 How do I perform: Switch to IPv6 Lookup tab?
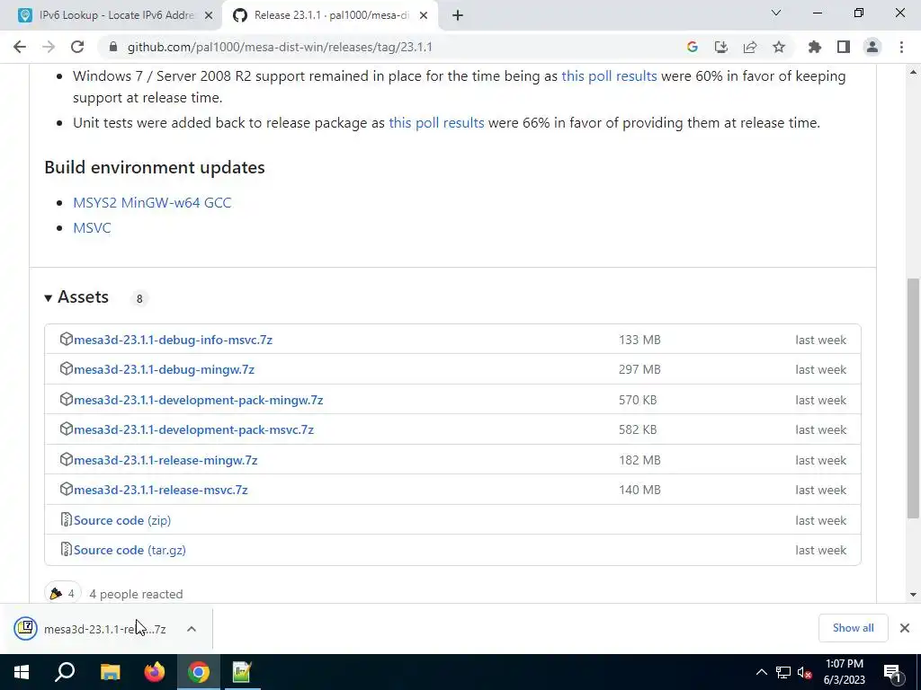click(x=116, y=15)
